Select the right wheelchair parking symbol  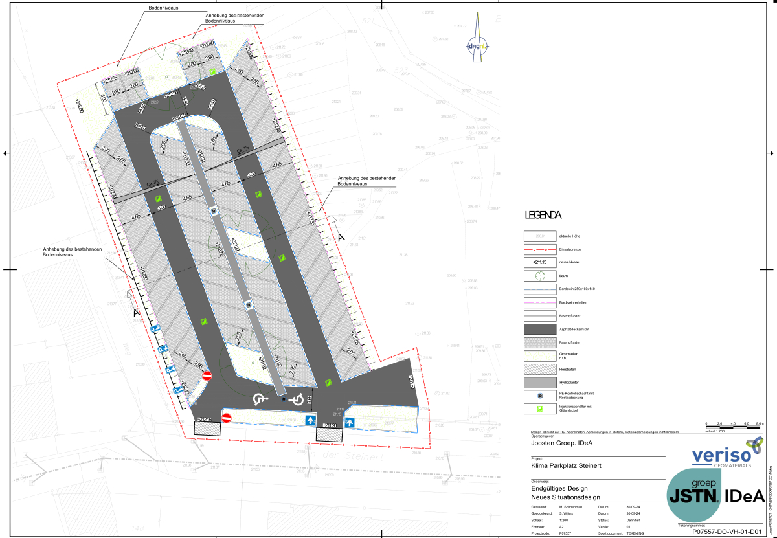click(297, 400)
